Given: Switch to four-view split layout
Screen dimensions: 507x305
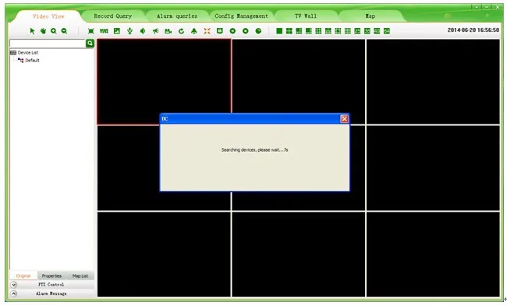Looking at the screenshot, I should [x=289, y=31].
